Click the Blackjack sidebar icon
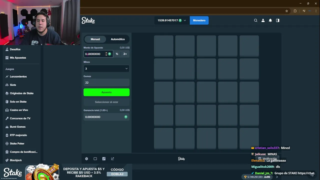This screenshot has height=180, width=320. click(7, 160)
